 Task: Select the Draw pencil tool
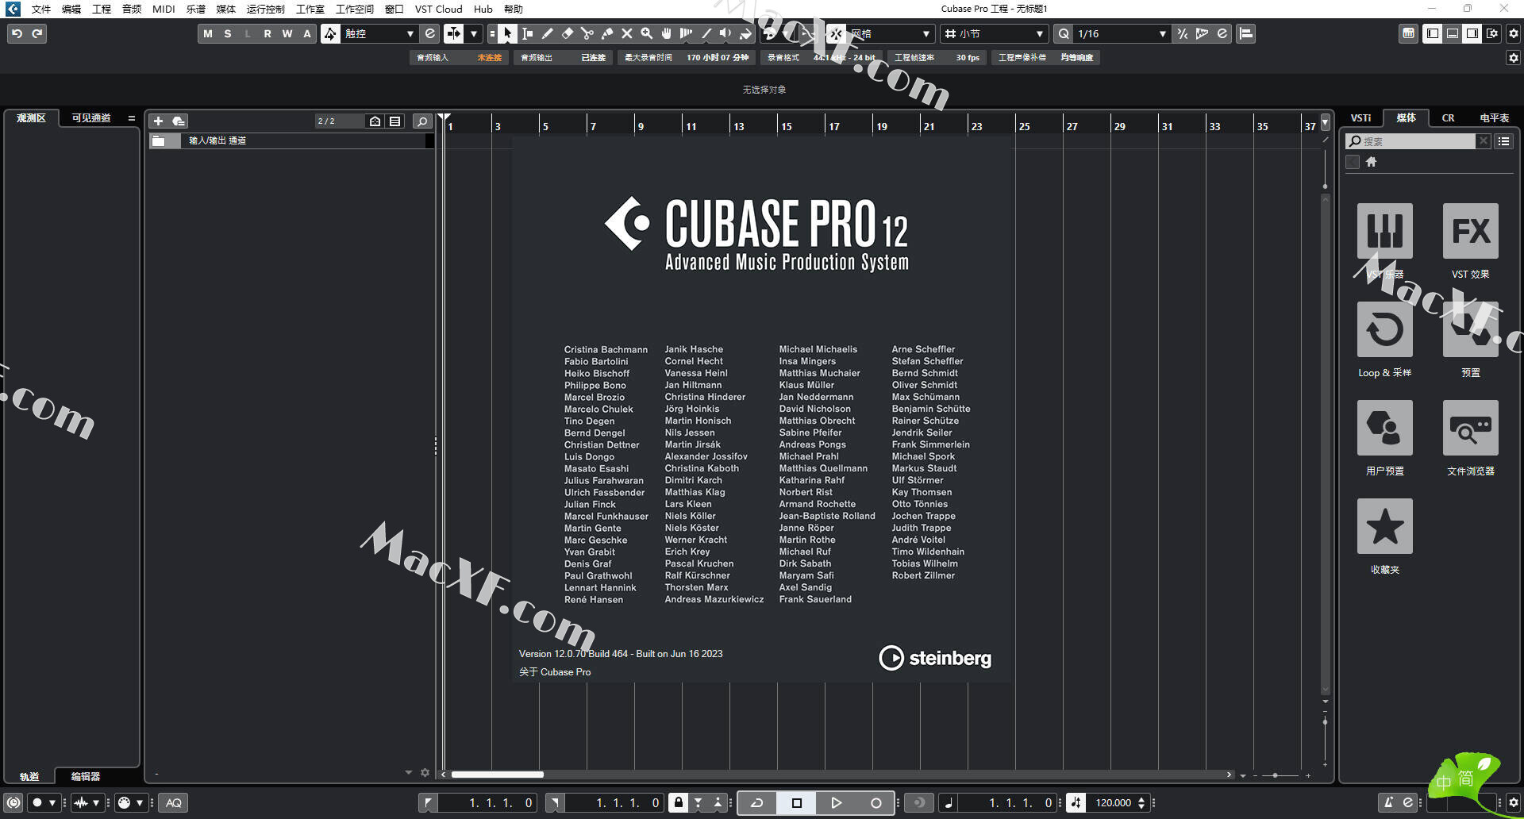(548, 33)
